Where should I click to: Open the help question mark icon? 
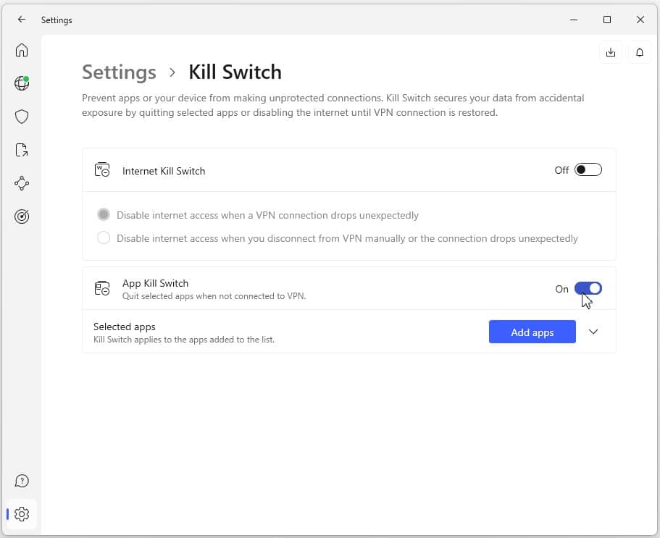click(x=22, y=481)
